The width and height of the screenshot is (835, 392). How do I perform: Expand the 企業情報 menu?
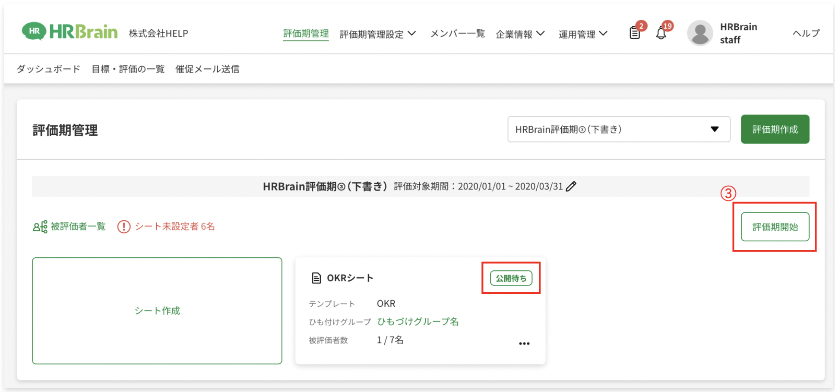pyautogui.click(x=520, y=34)
